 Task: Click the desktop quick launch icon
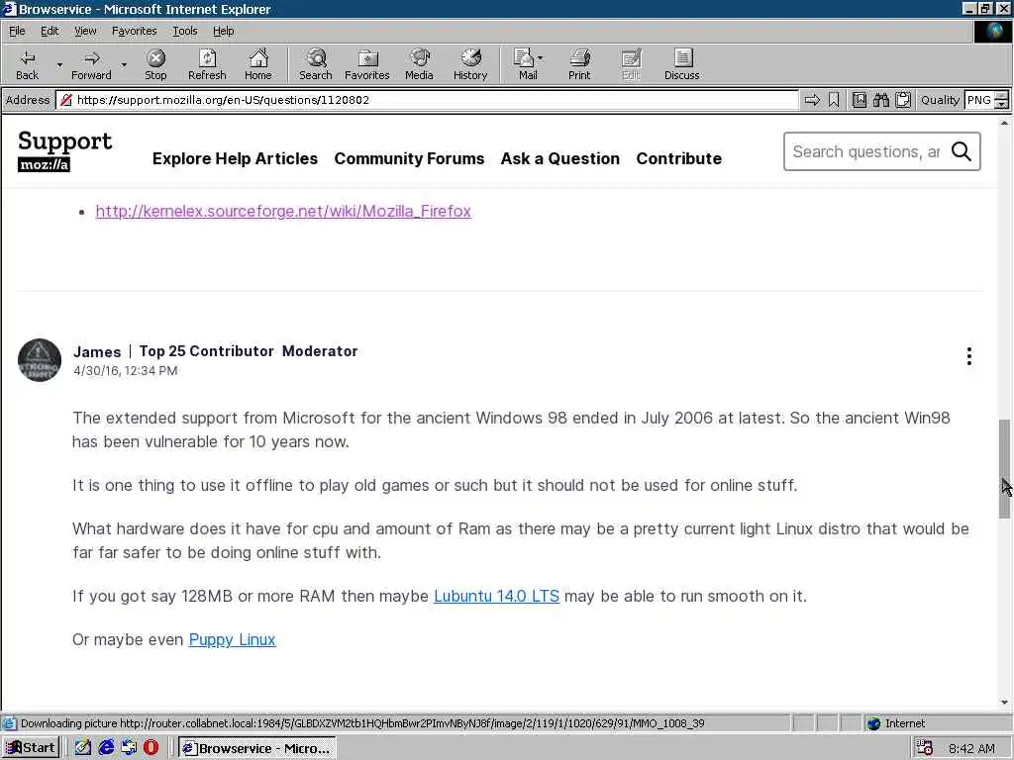coord(83,748)
